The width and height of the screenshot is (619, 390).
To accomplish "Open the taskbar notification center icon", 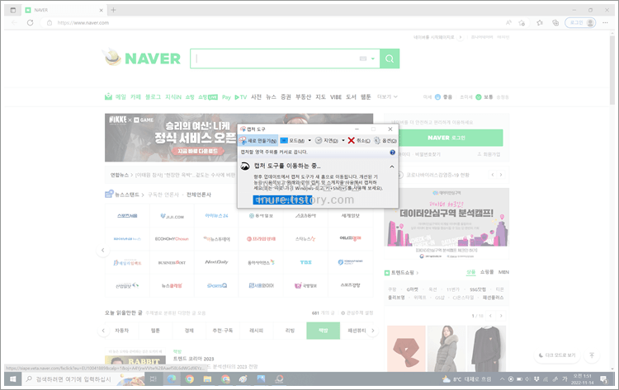I will coord(603,379).
